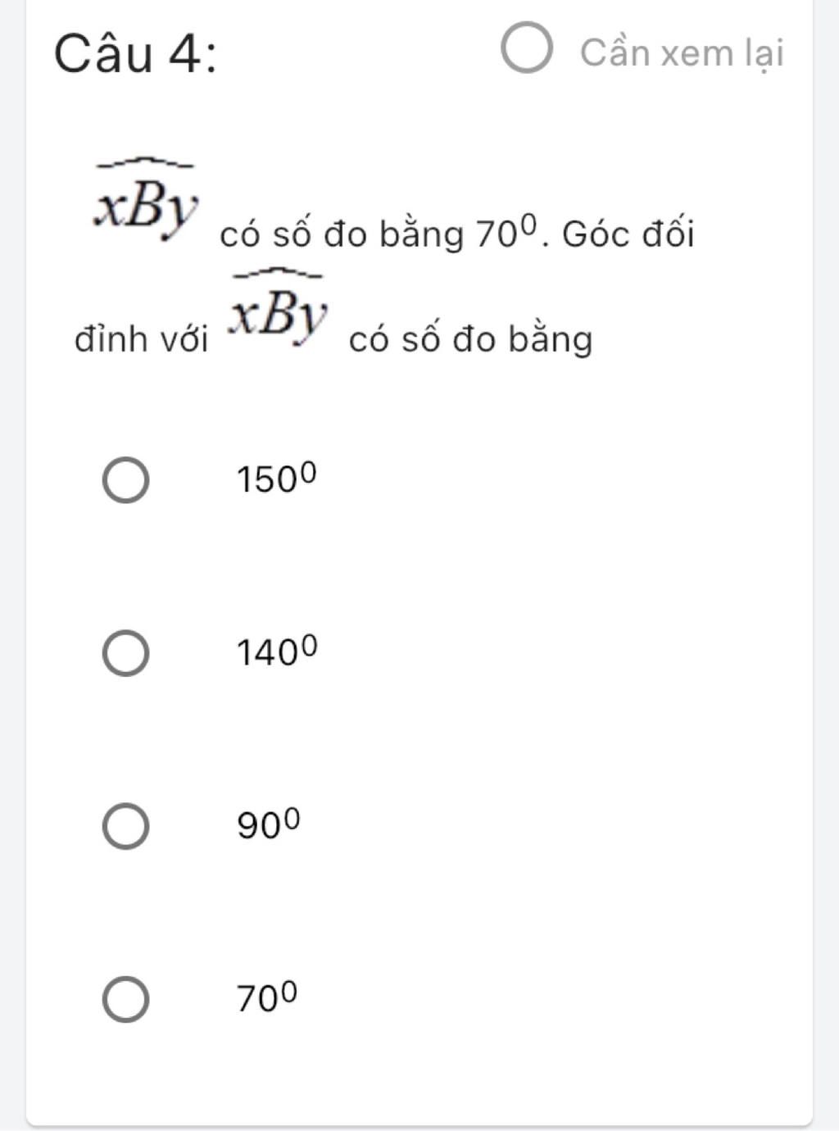Click '70⁰' value in the question text

pyautogui.click(x=509, y=234)
